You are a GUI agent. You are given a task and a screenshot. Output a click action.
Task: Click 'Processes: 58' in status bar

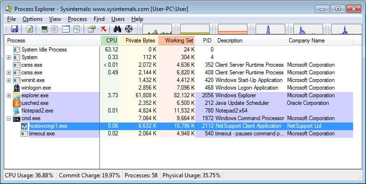tap(141, 175)
